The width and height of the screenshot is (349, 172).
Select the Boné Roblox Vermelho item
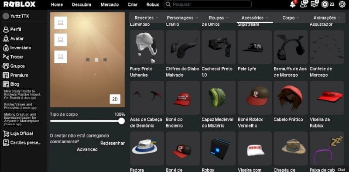pyautogui.click(x=255, y=98)
